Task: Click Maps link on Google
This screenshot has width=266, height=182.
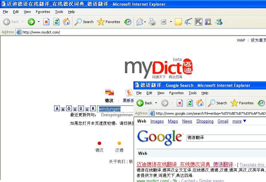Action: (x=173, y=121)
